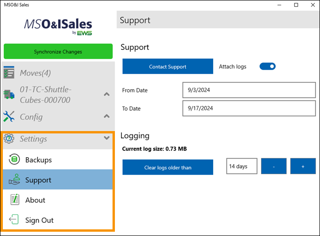Click the Settings gear icon

coord(9,139)
